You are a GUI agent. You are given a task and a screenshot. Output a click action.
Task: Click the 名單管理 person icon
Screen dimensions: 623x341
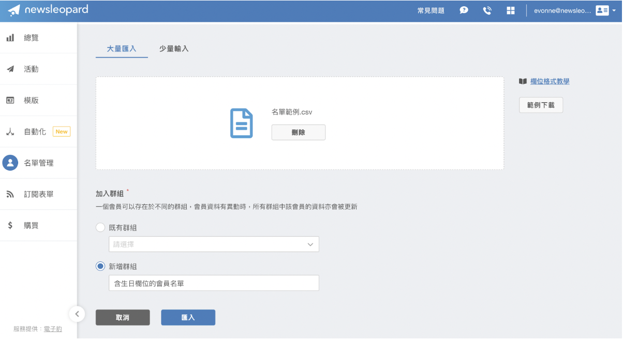[10, 163]
